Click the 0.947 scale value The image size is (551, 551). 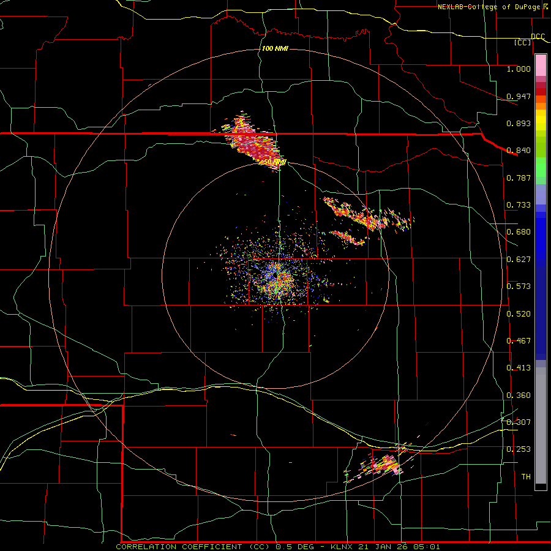click(x=519, y=96)
